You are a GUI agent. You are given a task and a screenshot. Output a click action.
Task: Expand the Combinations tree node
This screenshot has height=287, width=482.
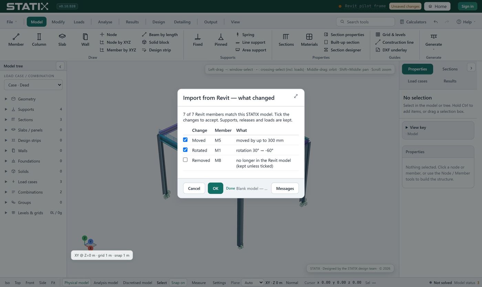click(x=6, y=192)
